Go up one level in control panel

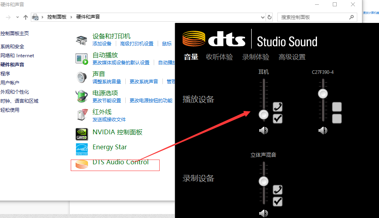click(26, 17)
